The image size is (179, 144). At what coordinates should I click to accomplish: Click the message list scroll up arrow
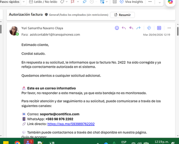1,22
